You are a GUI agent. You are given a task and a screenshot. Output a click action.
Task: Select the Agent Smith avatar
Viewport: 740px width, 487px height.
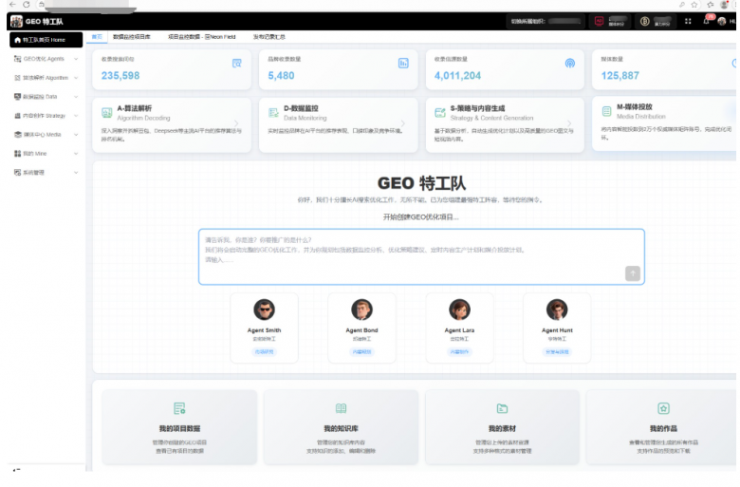coord(264,309)
